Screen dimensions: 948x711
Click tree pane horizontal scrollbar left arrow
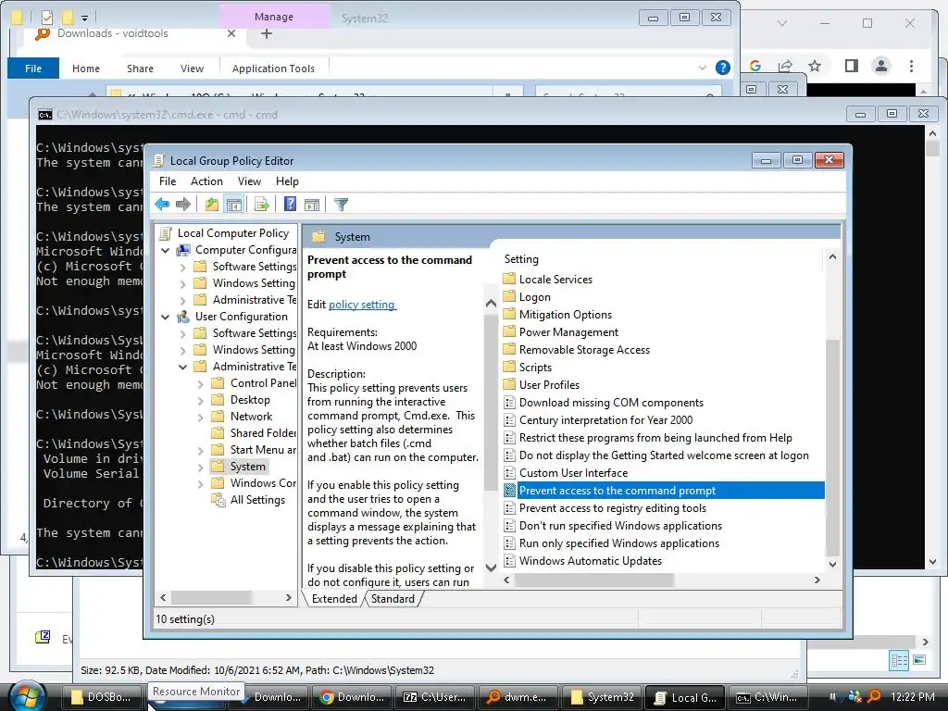point(163,597)
